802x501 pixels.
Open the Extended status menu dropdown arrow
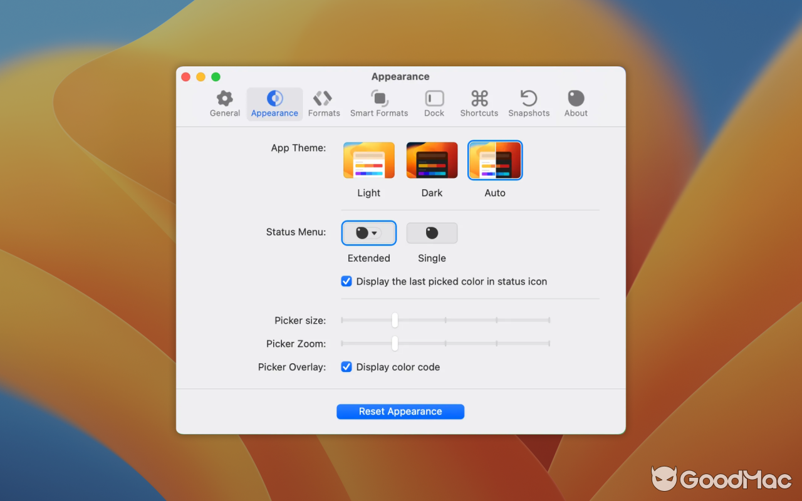[374, 232]
